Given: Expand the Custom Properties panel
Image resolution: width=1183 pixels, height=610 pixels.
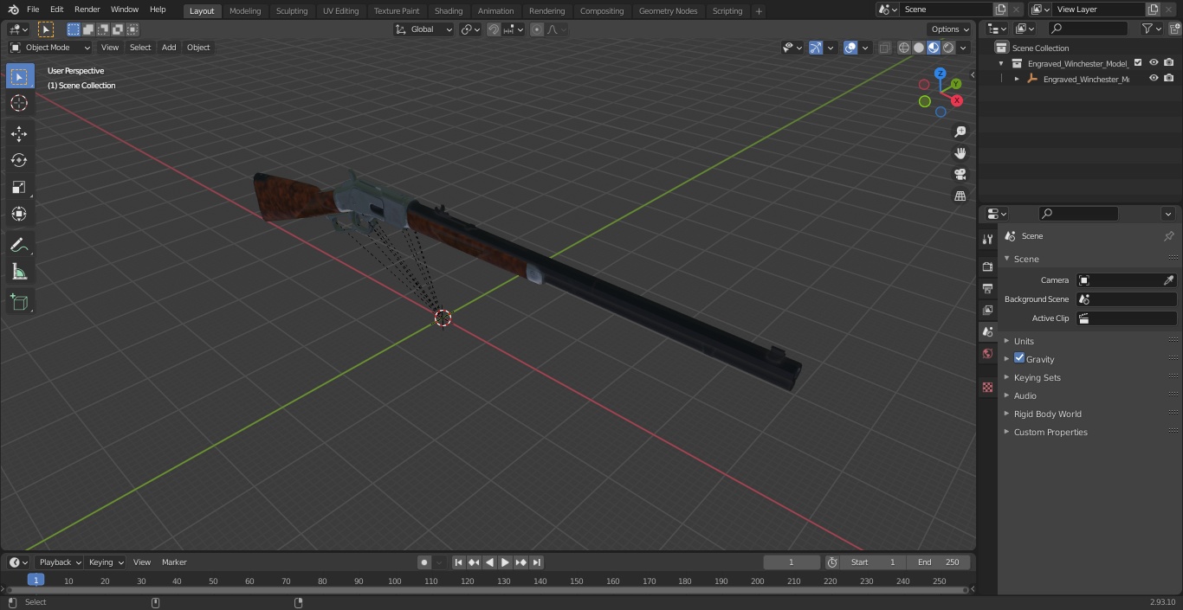Looking at the screenshot, I should point(1050,432).
